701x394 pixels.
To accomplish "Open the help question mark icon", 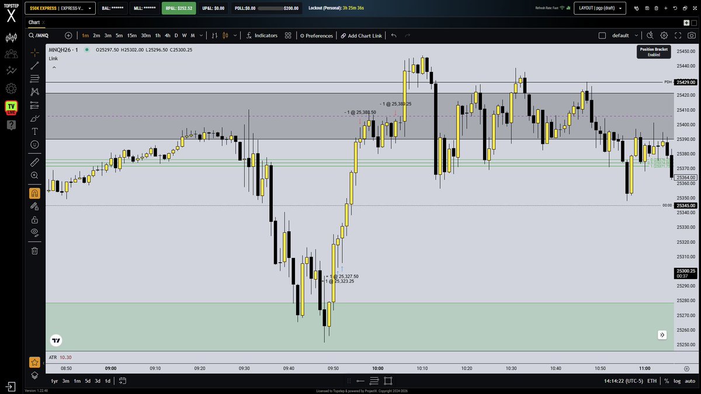I will point(11,124).
